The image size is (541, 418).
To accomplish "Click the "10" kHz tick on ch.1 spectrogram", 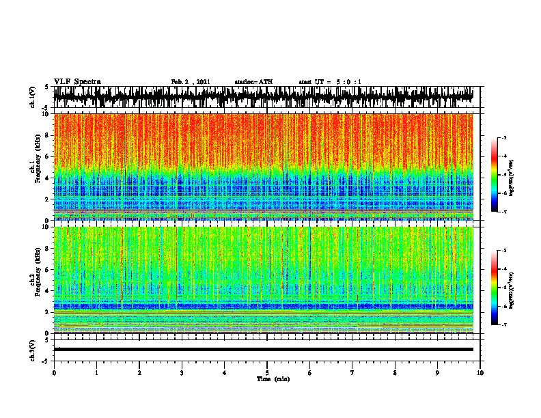I will [46, 114].
